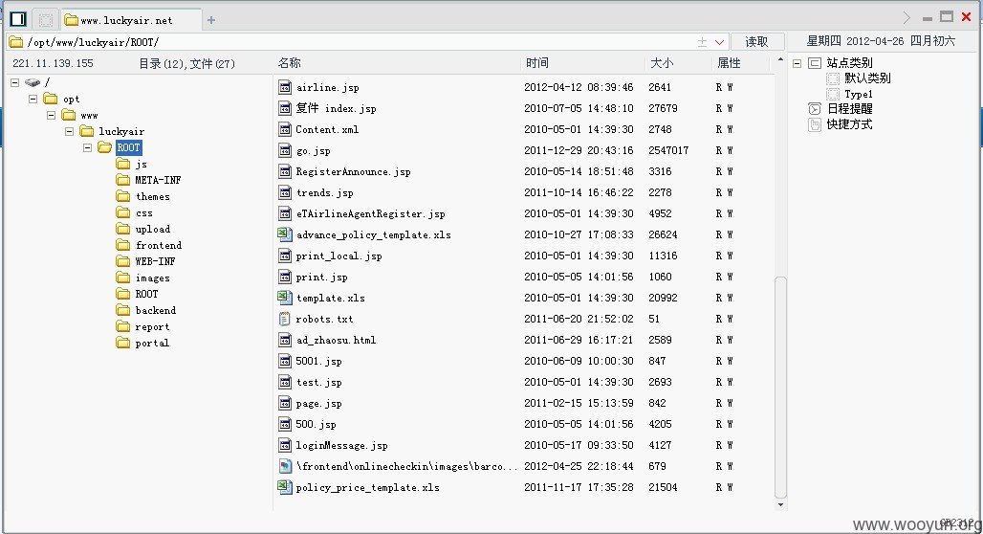Screen dimensions: 983x534
Task: Select 默认类别 site category
Action: (867, 78)
